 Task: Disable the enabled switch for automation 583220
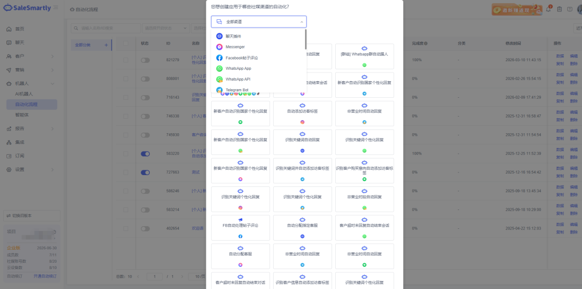[x=145, y=154]
